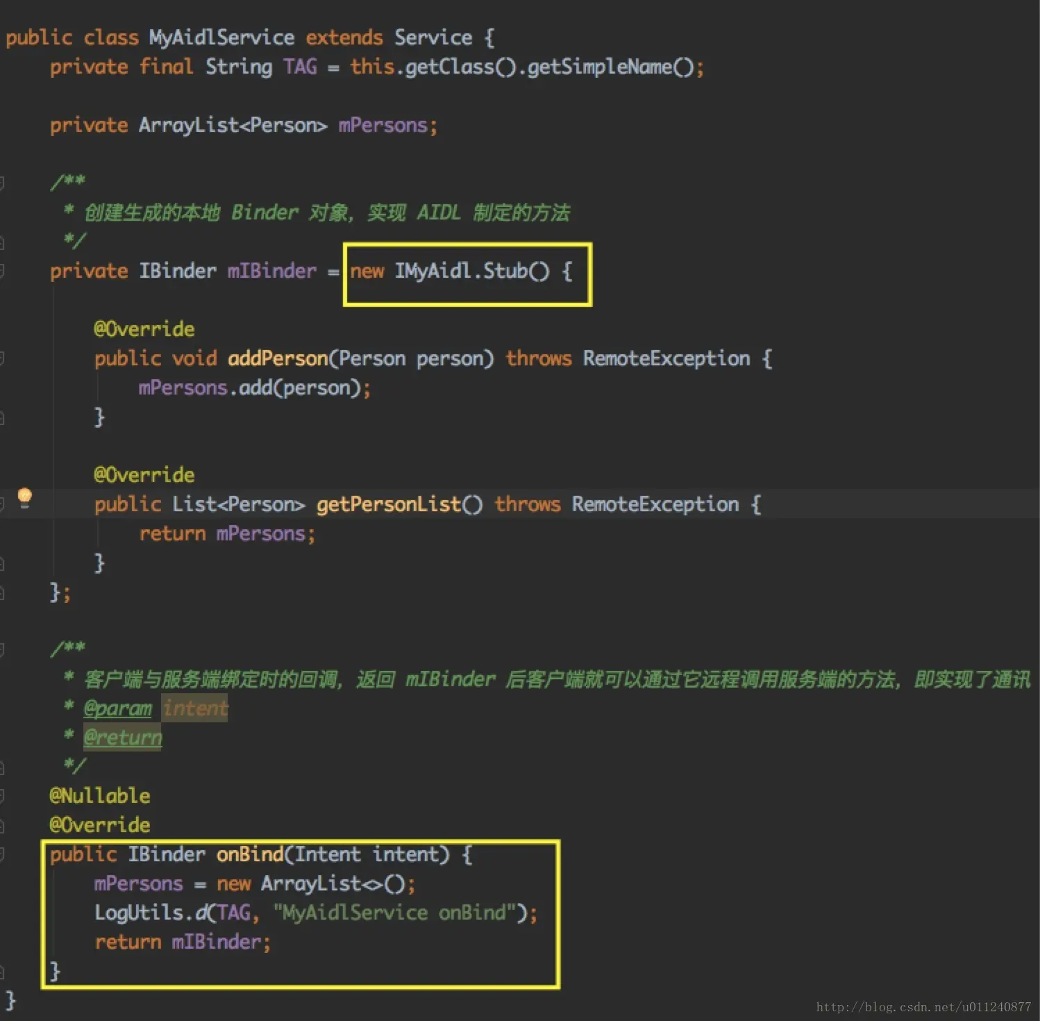This screenshot has width=1040, height=1021.
Task: Click the return mPersons statement
Action: coord(227,533)
